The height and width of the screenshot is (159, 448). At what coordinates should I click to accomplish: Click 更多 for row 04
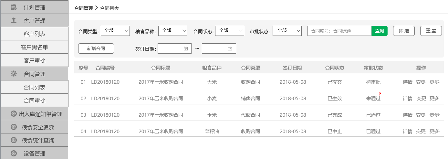point(434,131)
